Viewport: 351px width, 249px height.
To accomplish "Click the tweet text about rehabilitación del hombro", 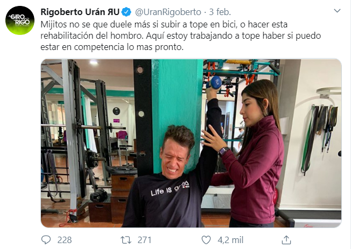I will click(181, 35).
